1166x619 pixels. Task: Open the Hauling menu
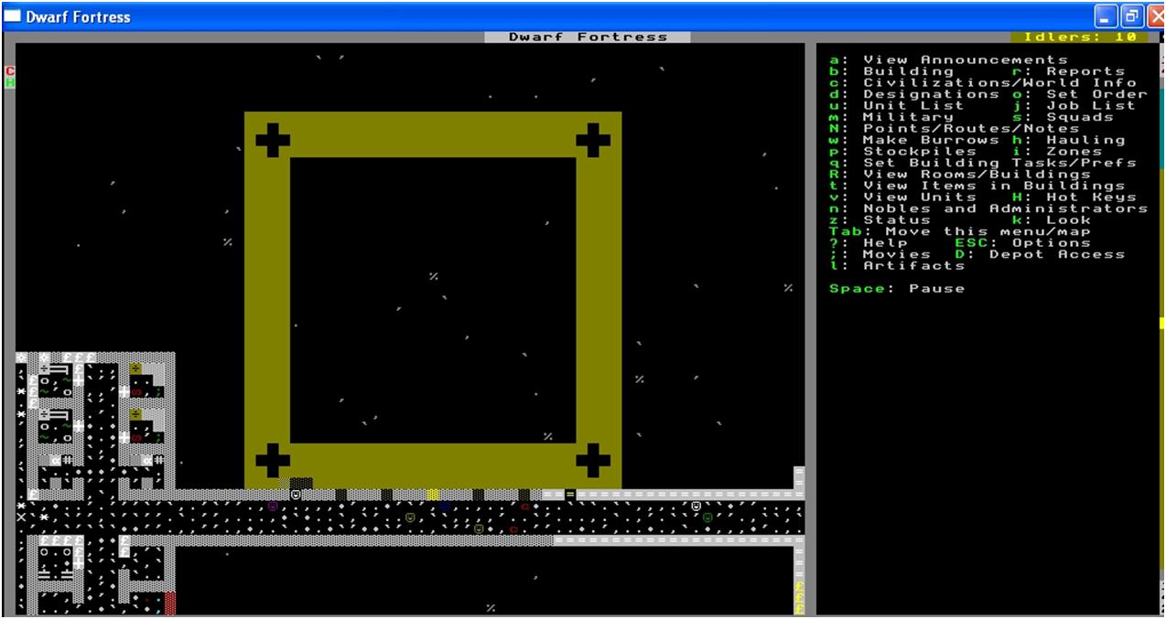1068,140
